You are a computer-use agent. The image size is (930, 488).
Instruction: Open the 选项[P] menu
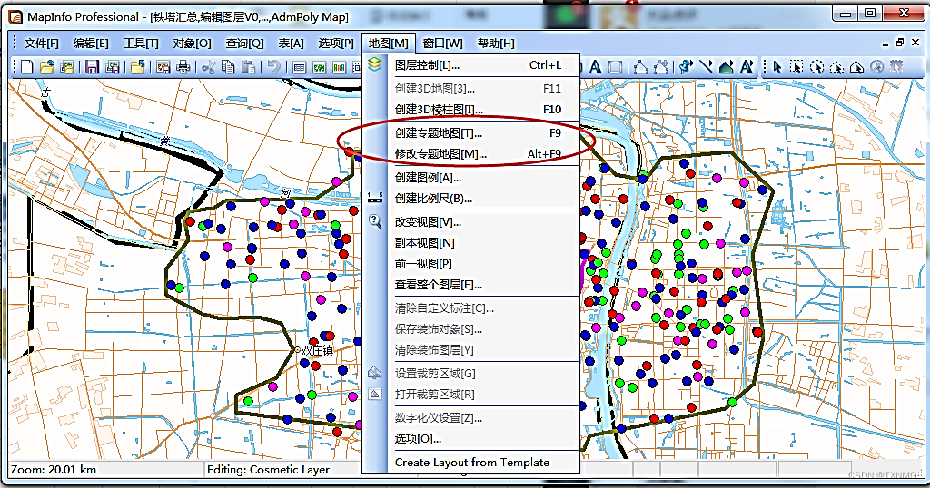336,44
